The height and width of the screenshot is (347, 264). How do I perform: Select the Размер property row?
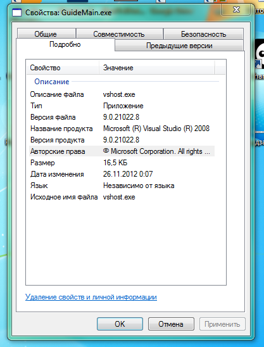[x=122, y=163]
